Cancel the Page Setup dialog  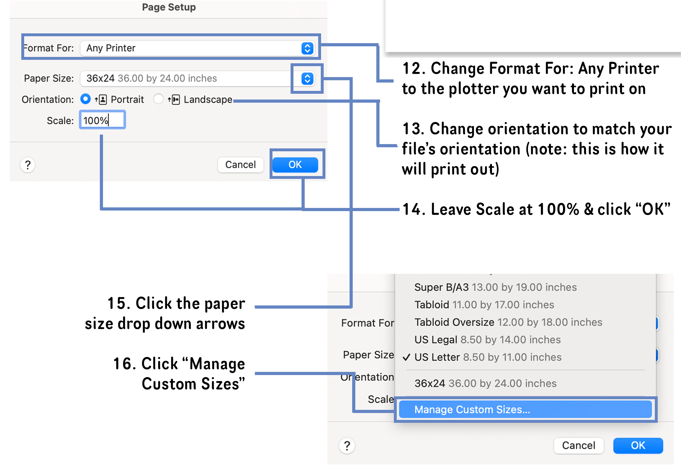click(x=240, y=165)
